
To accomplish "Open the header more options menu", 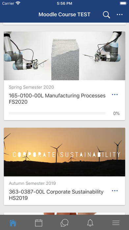I will pyautogui.click(x=120, y=15).
